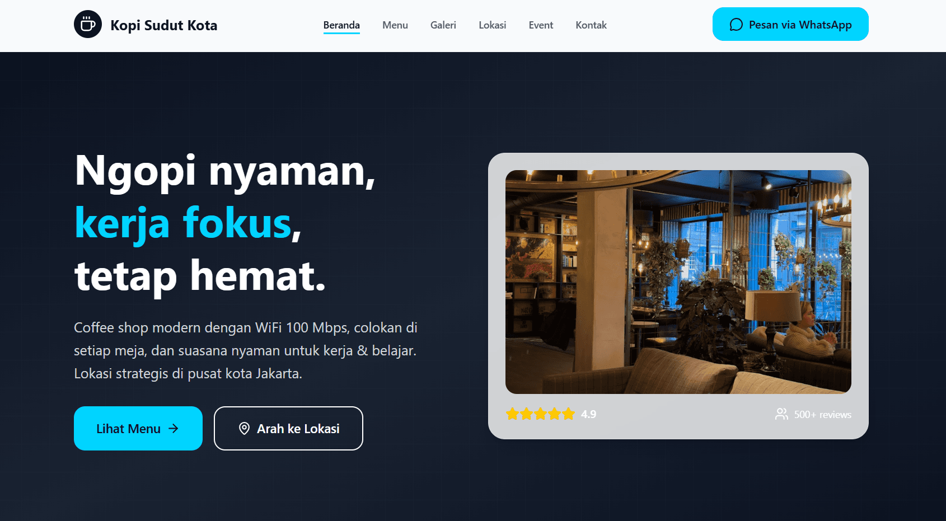This screenshot has height=521, width=946.
Task: Click the map pin location icon
Action: click(x=244, y=428)
